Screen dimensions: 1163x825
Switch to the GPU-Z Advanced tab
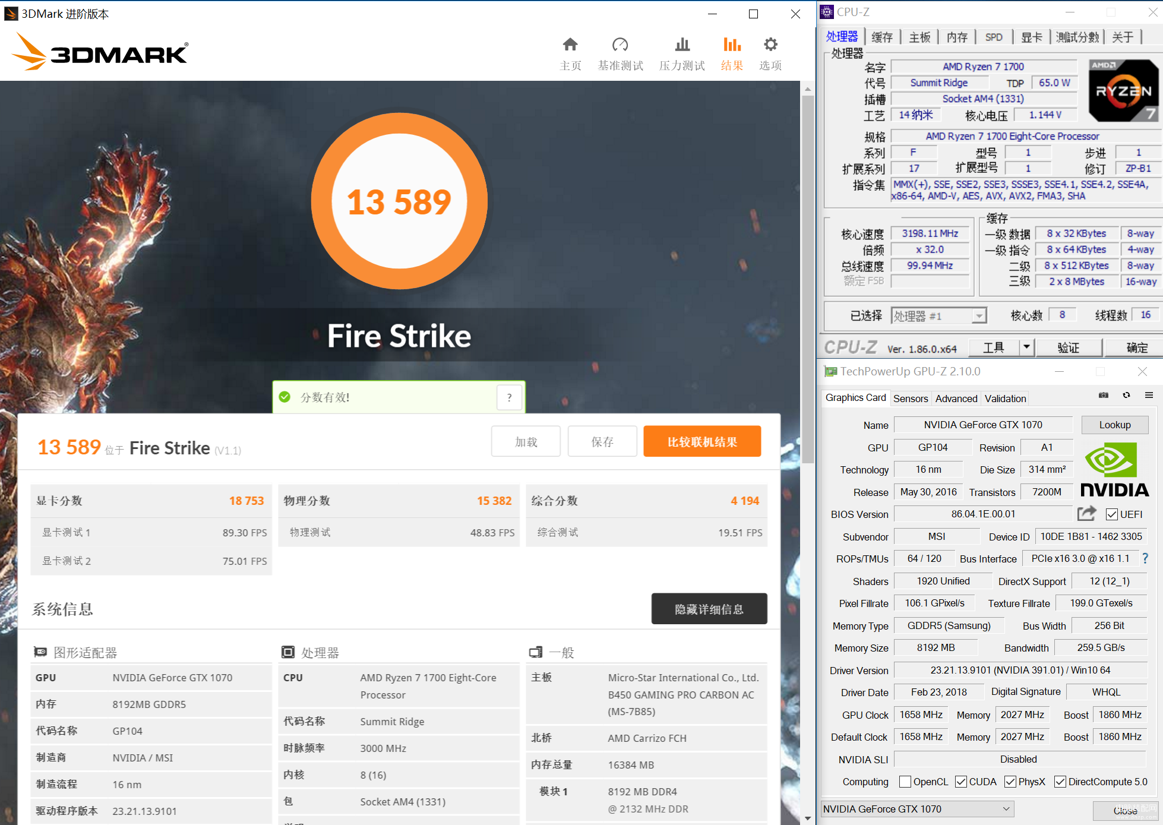coord(956,399)
